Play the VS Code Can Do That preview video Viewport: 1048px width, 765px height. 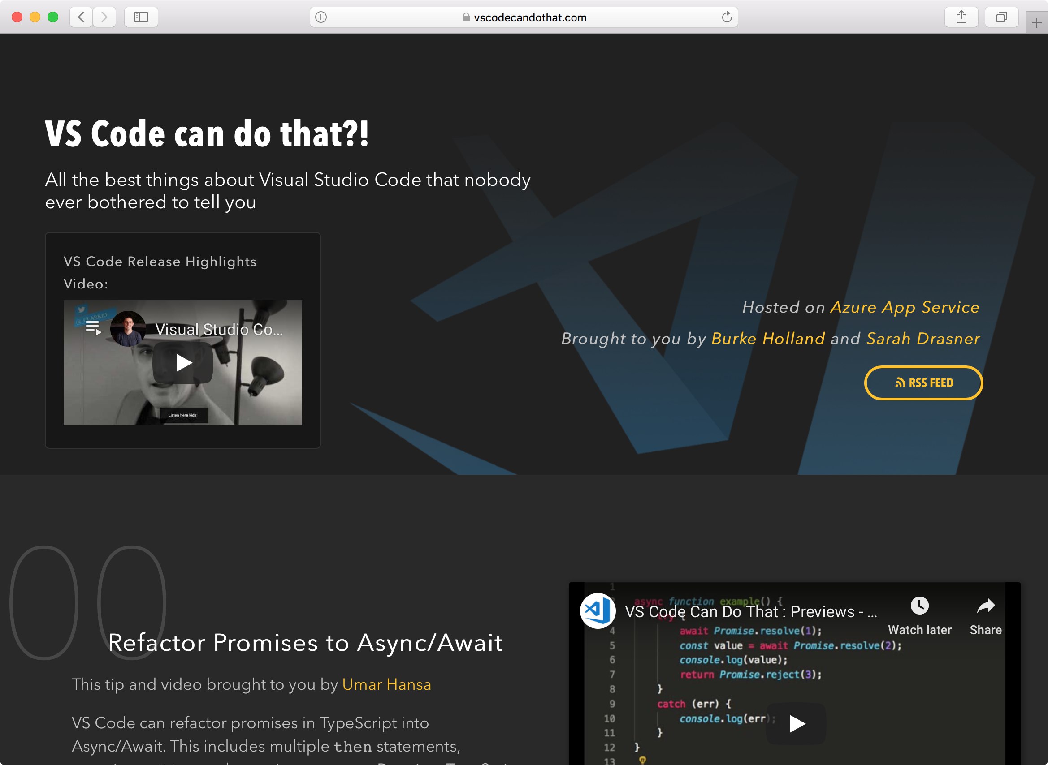[x=796, y=723]
